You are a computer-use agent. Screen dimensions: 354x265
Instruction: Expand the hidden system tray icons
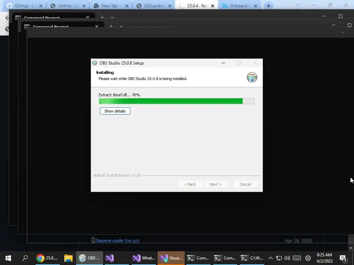(x=270, y=258)
